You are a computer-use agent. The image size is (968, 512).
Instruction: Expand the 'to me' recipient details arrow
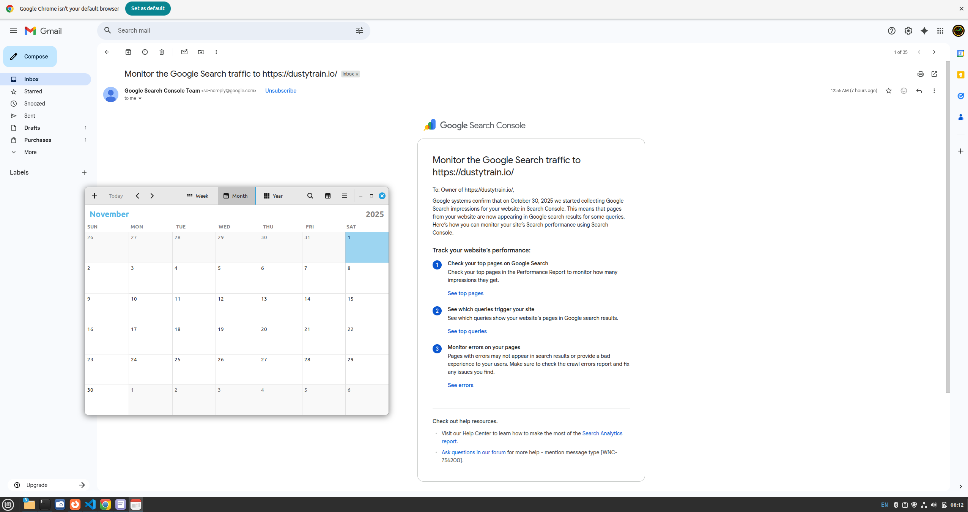(140, 99)
